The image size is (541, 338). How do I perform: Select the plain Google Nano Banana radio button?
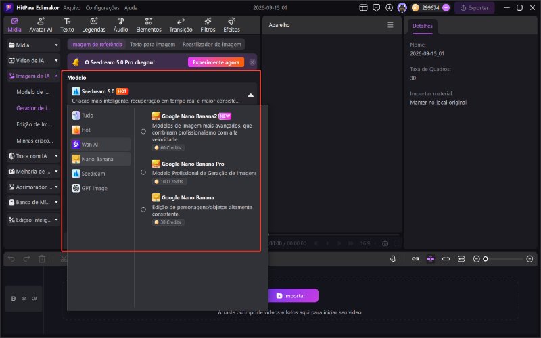(143, 210)
